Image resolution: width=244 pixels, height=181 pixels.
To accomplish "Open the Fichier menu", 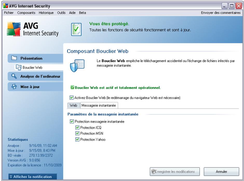I will [x=9, y=13].
